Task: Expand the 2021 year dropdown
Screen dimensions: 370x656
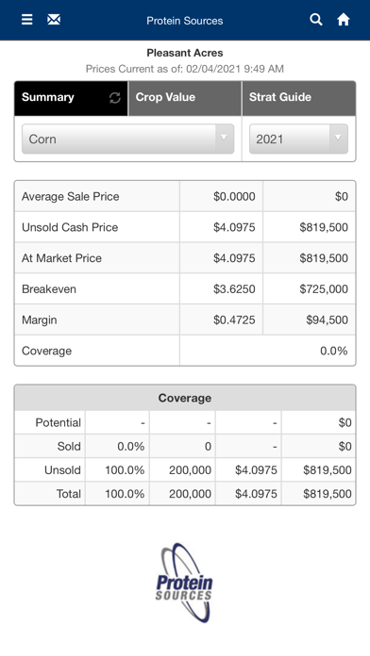Action: tap(298, 139)
